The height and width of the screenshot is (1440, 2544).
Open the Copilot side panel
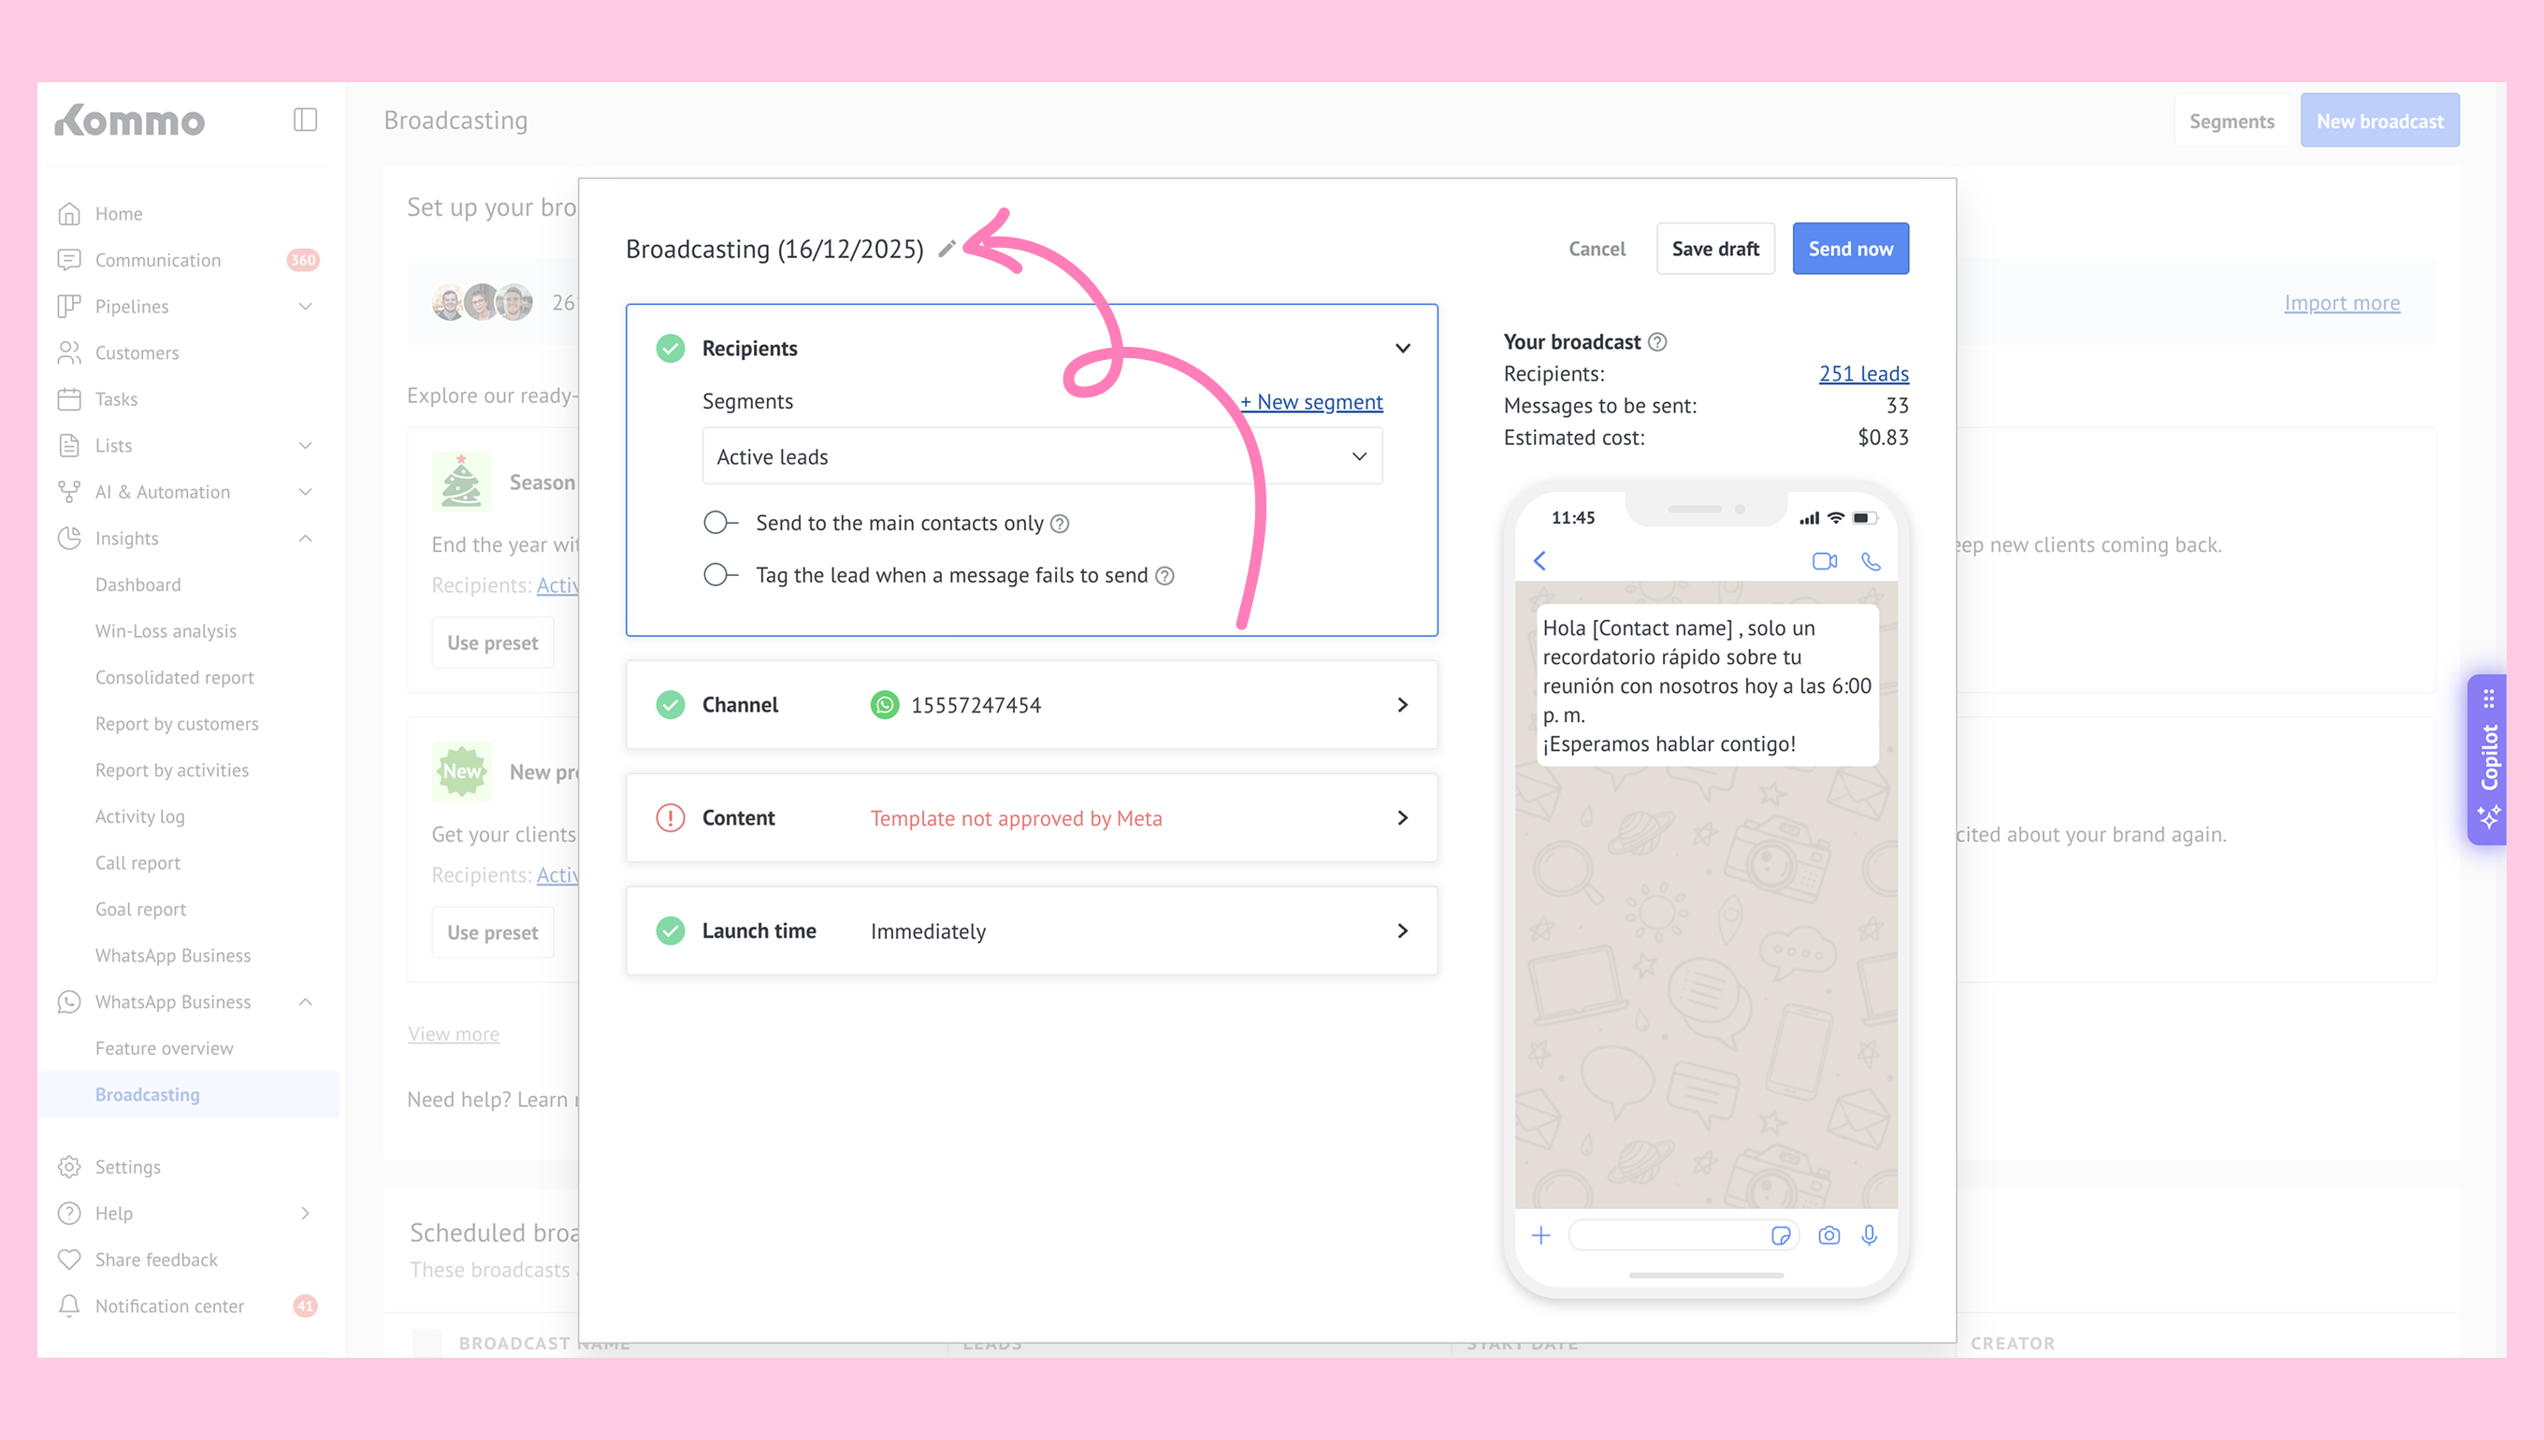tap(2489, 759)
